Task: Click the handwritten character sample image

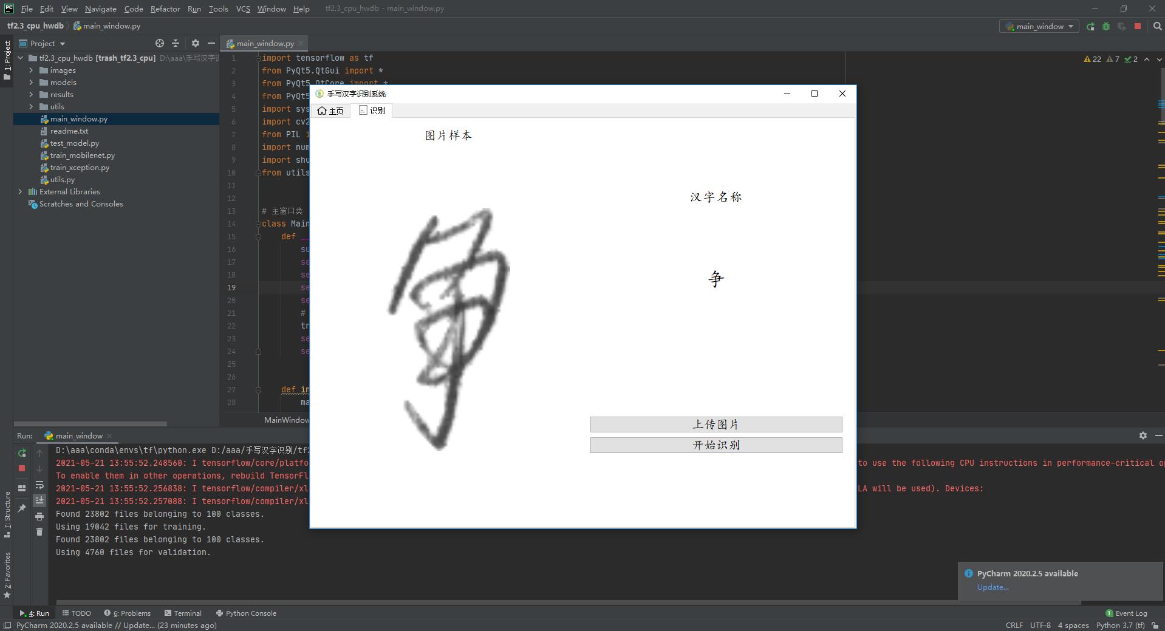Action: click(x=448, y=329)
